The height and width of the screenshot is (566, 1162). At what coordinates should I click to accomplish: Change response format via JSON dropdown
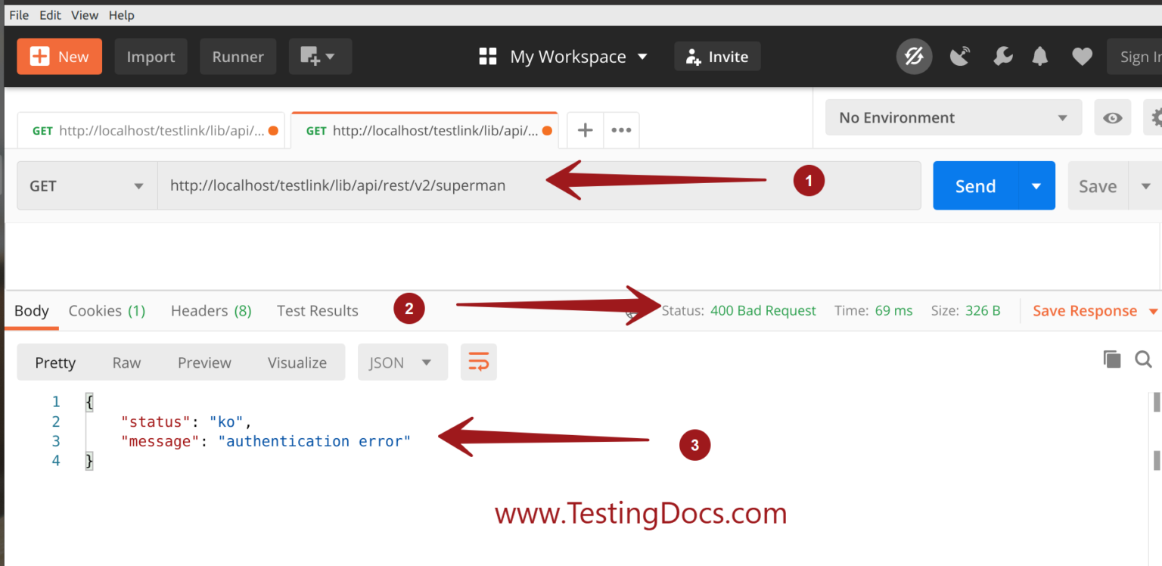(402, 362)
